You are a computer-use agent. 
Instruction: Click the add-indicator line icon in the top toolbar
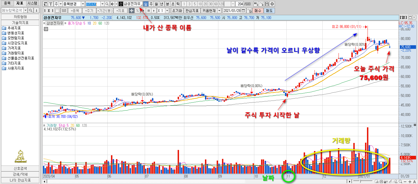tap(262, 4)
